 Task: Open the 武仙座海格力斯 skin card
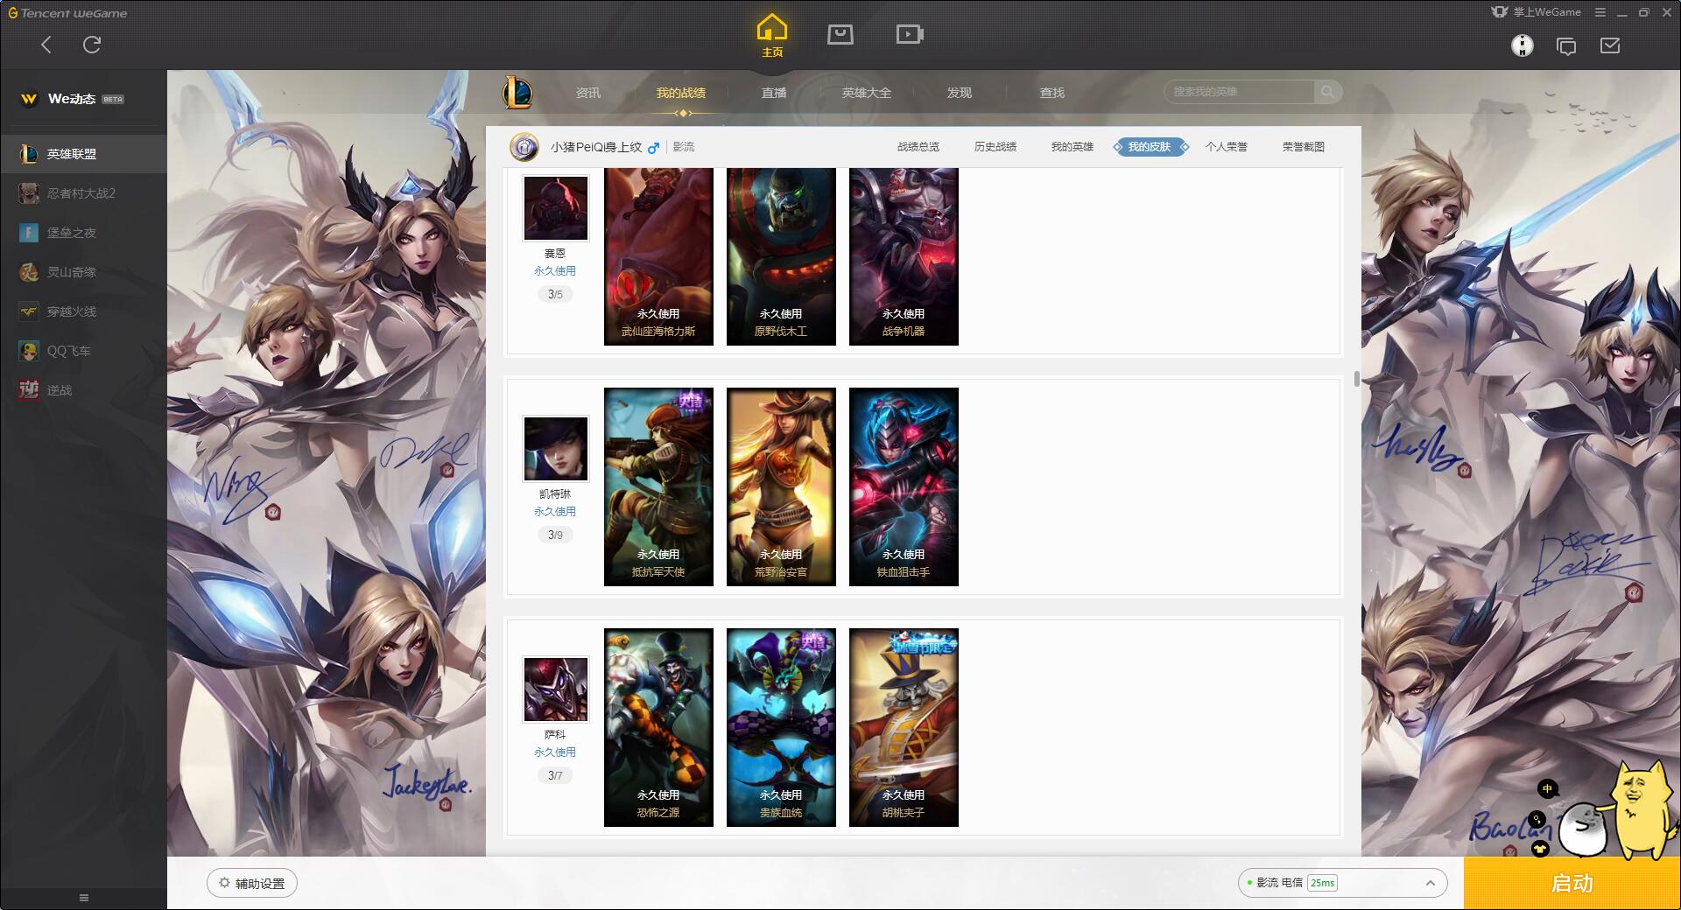click(x=658, y=256)
